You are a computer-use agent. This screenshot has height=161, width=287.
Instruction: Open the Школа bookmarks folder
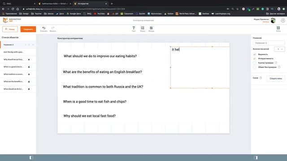coord(49,14)
